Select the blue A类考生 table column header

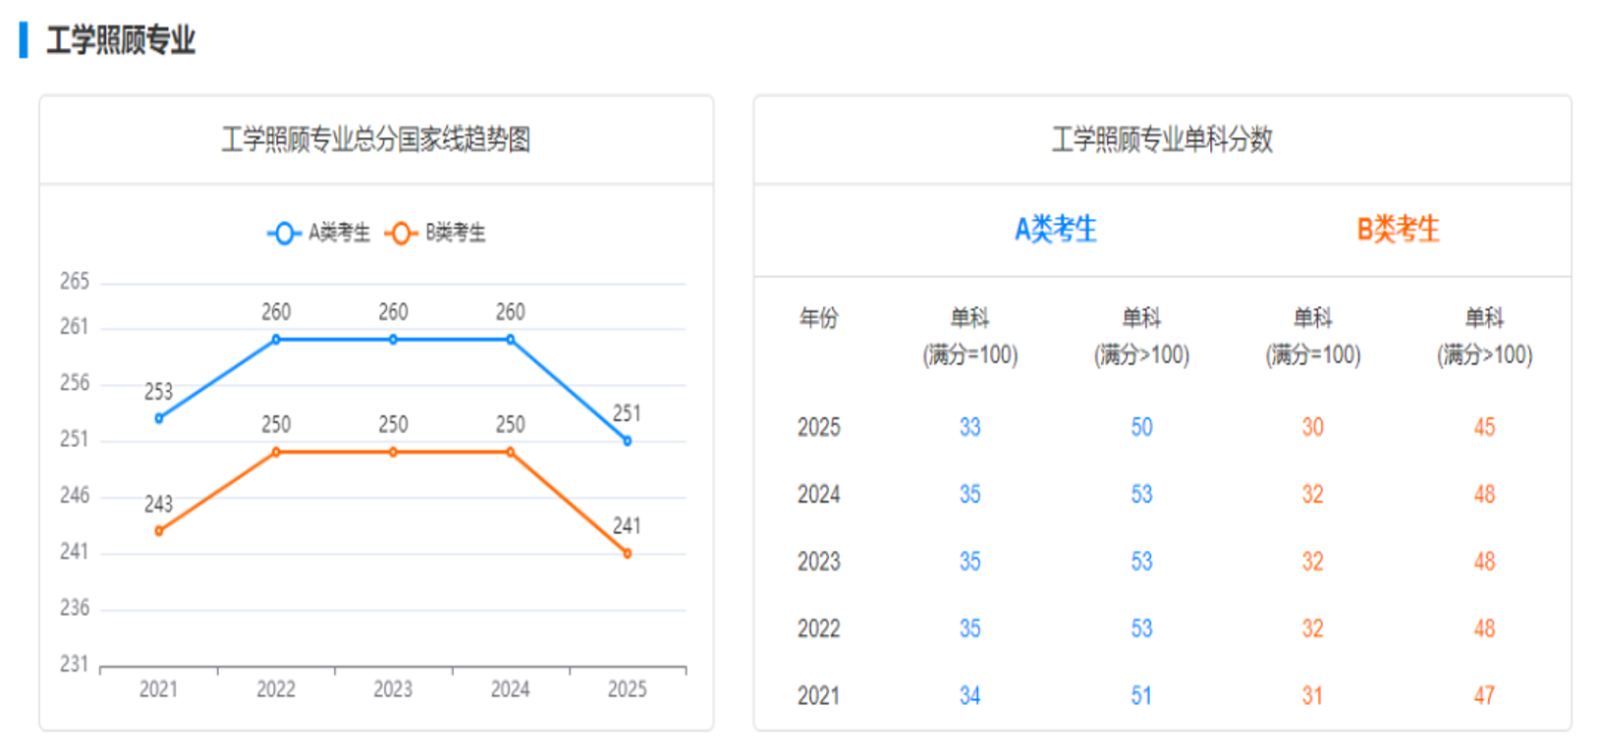point(1055,230)
